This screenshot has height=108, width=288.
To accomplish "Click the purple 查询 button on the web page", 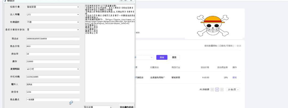I will point(162,57).
